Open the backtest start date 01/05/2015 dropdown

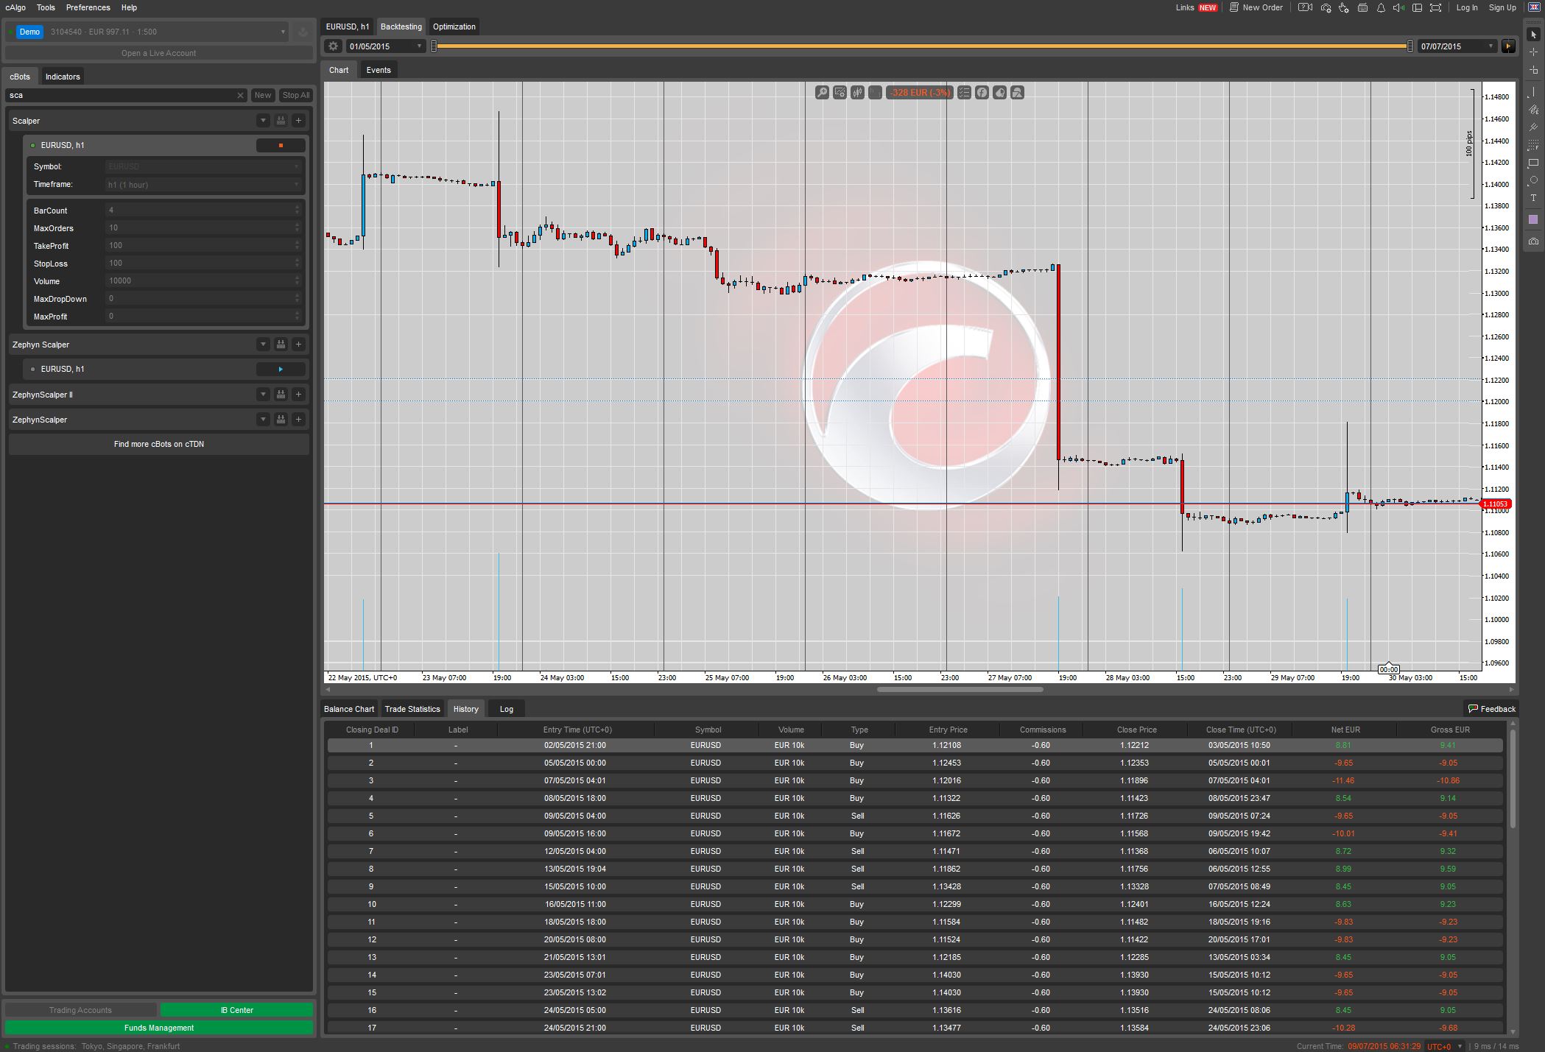386,46
